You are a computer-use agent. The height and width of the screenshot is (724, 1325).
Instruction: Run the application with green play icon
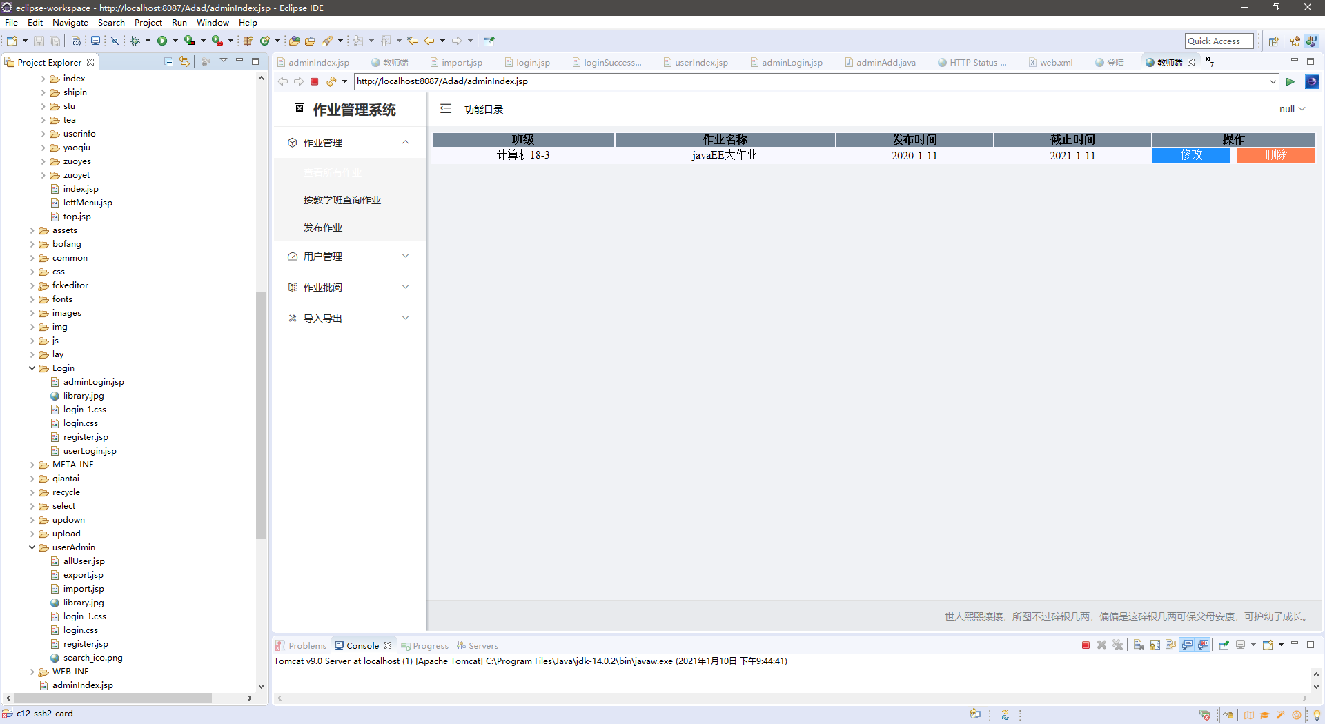pyautogui.click(x=162, y=41)
